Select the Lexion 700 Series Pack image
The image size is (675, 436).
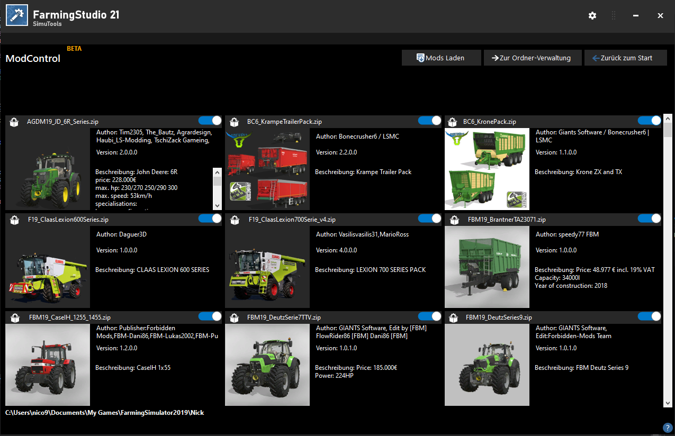pyautogui.click(x=267, y=267)
